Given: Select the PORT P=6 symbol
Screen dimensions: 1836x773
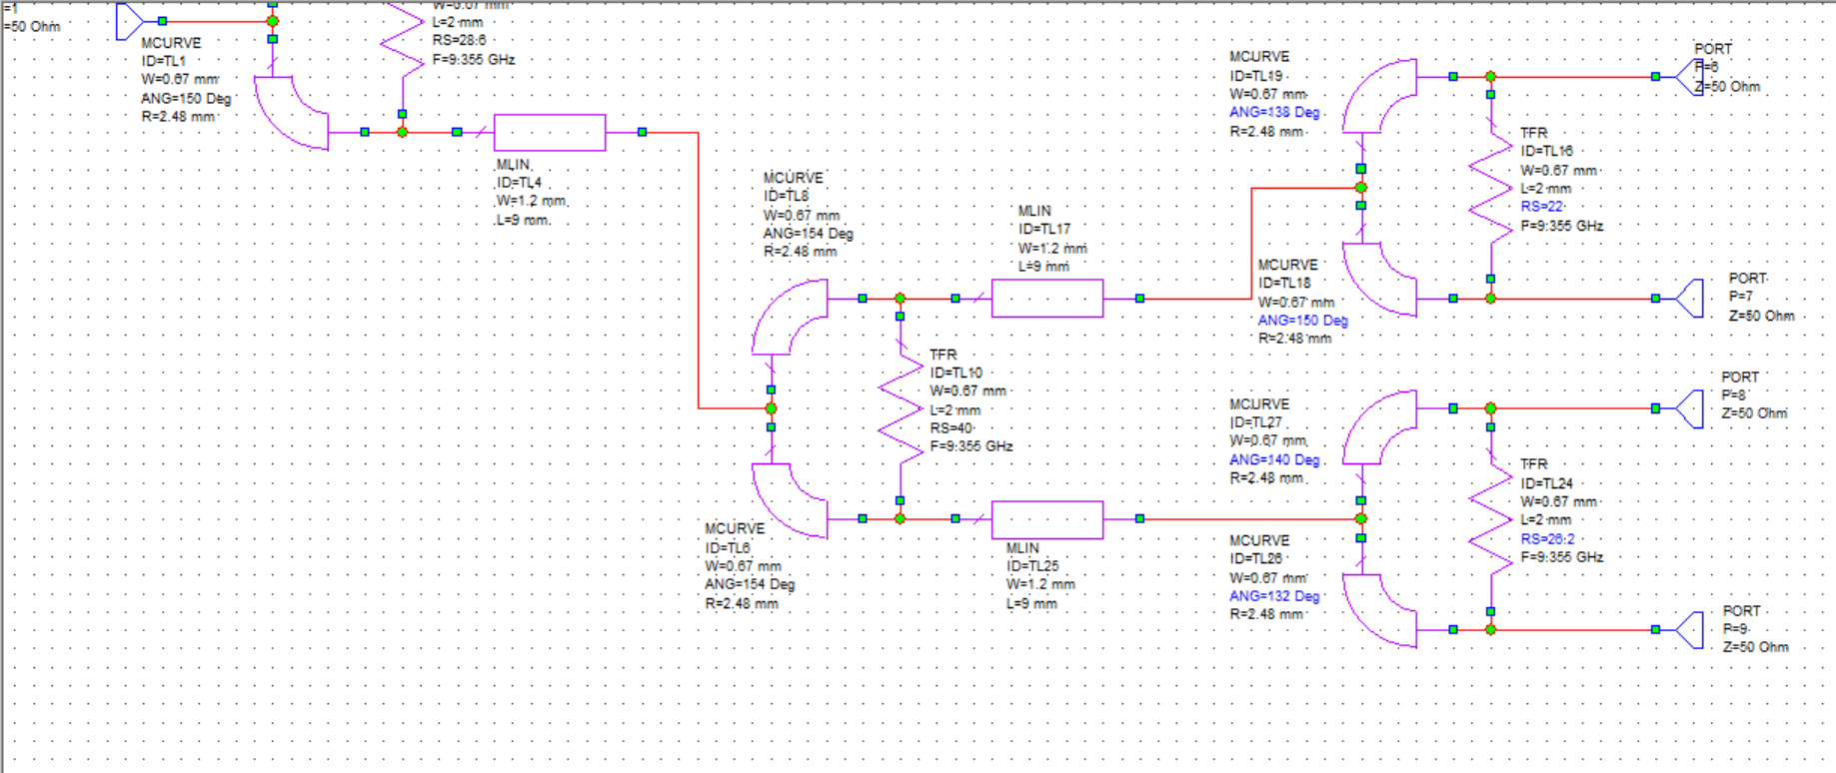Looking at the screenshot, I should coord(1689,77).
